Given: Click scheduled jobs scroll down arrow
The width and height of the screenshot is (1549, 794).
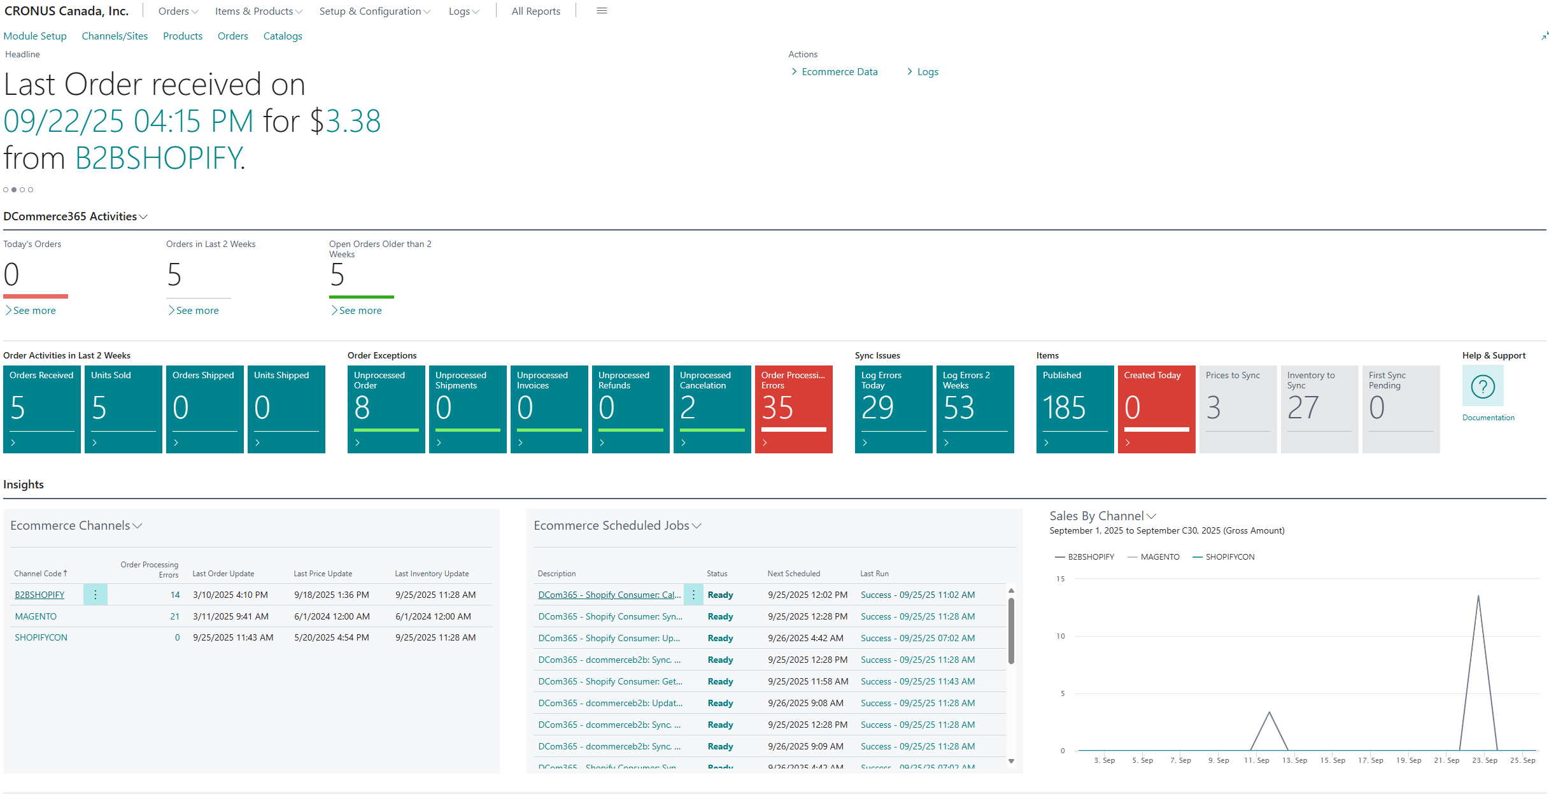Looking at the screenshot, I should pos(1011,762).
